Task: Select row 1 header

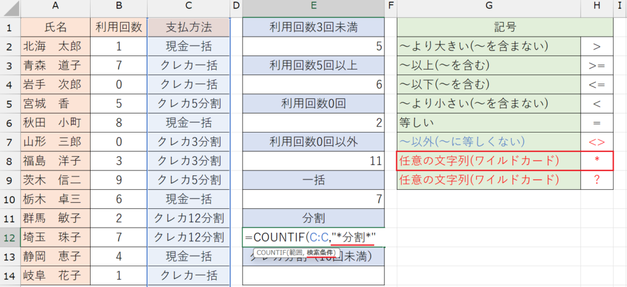Action: 10,27
